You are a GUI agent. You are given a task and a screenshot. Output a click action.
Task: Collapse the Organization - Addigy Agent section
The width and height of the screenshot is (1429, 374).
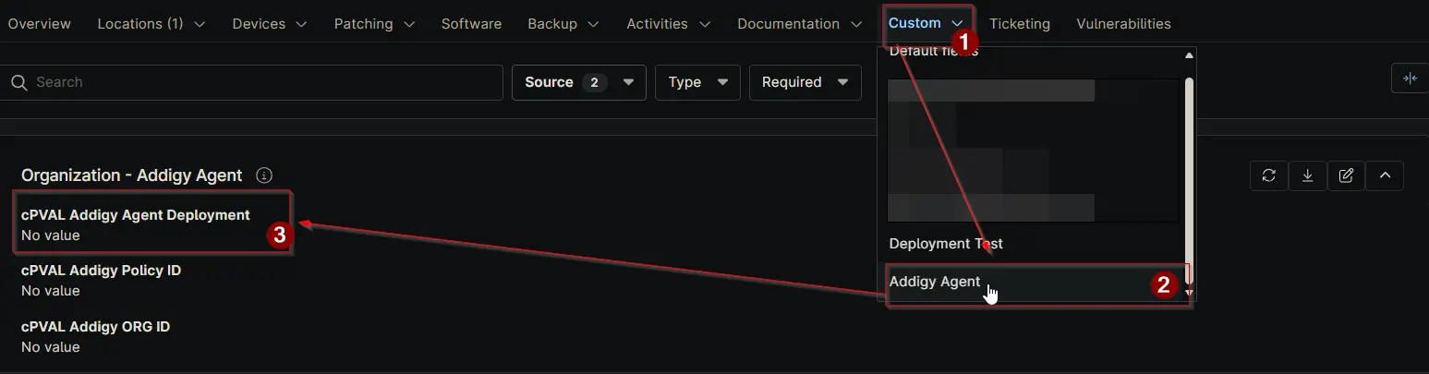[1385, 175]
